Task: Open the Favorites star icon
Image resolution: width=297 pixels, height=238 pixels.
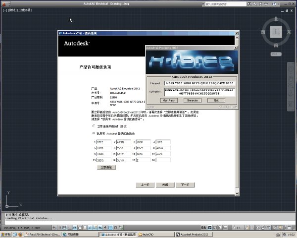Action: pos(266,4)
